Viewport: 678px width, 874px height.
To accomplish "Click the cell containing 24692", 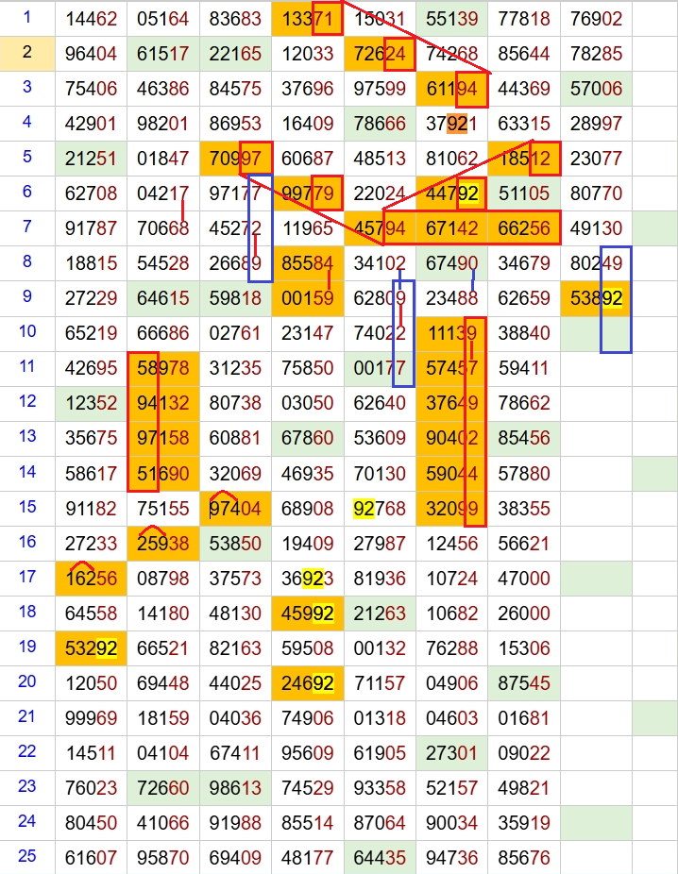I will 307,682.
